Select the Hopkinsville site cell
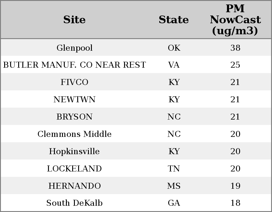 pyautogui.click(x=75, y=151)
